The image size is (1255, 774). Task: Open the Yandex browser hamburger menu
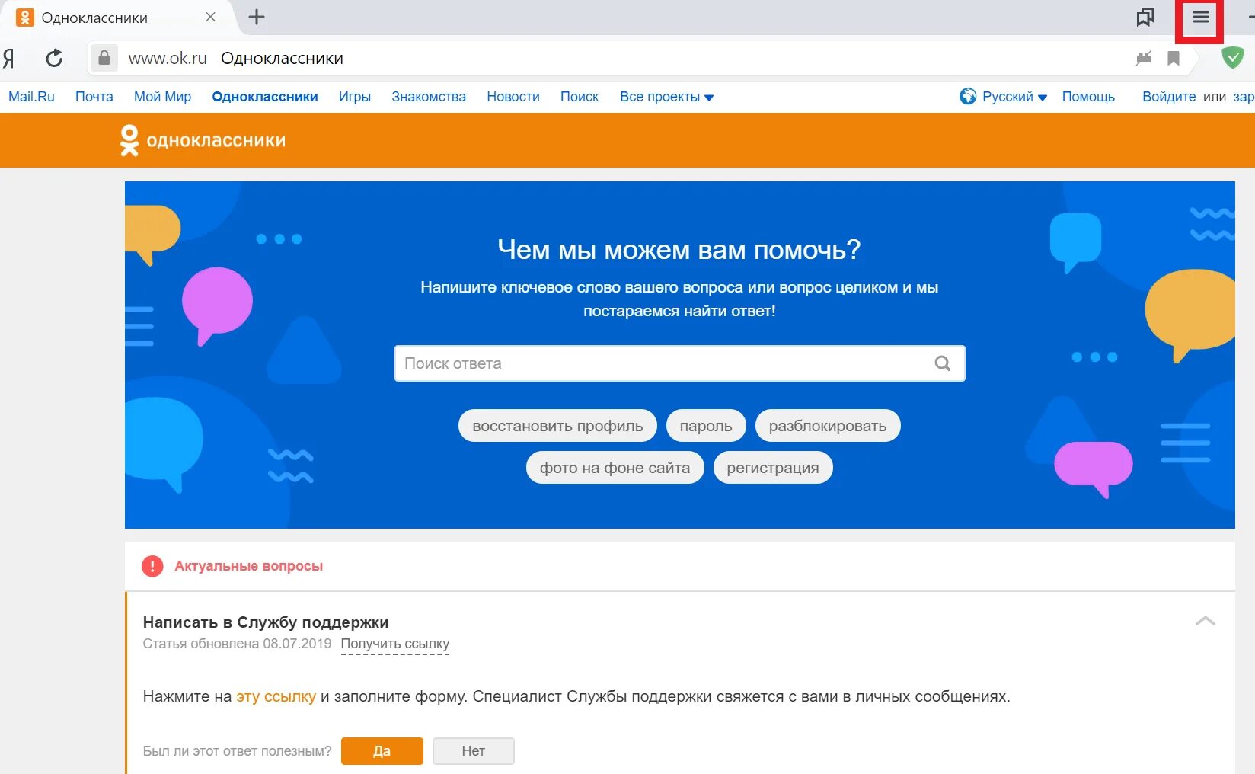point(1200,17)
